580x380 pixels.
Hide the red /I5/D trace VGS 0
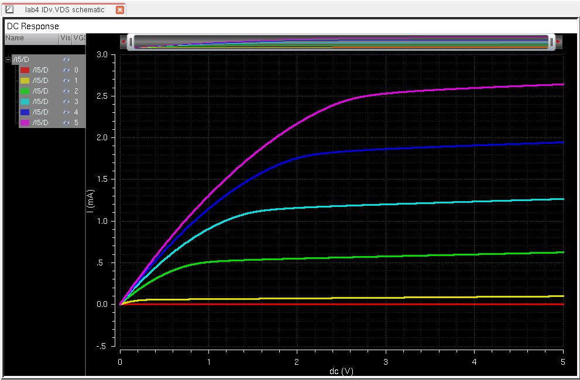[x=66, y=70]
